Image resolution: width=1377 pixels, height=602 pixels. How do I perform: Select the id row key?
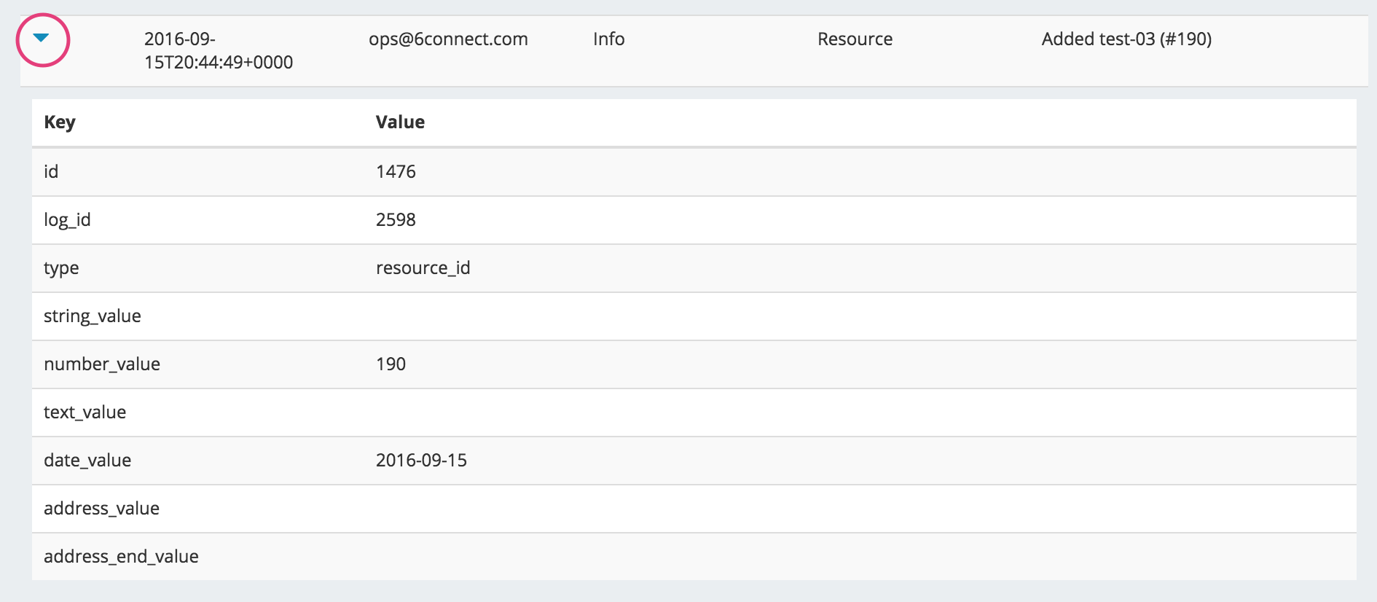(x=51, y=172)
